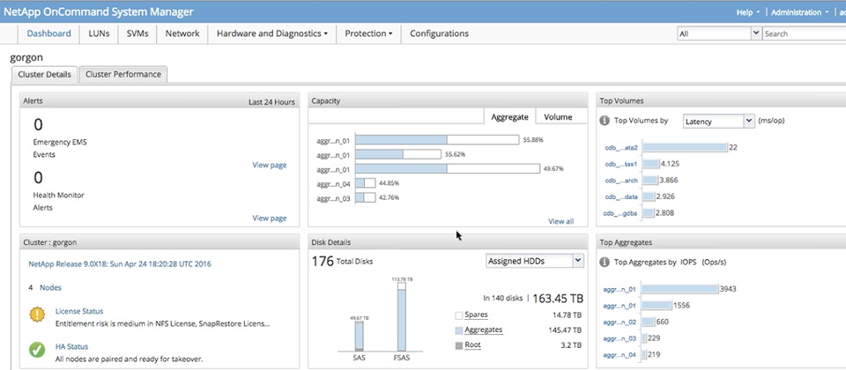This screenshot has height=370, width=846.
Task: Open the Help menu
Action: (748, 12)
